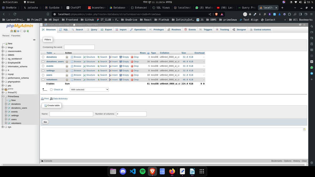Image resolution: width=315 pixels, height=177 pixels.
Task: Click Empty for the events table
Action: [x=124, y=66]
